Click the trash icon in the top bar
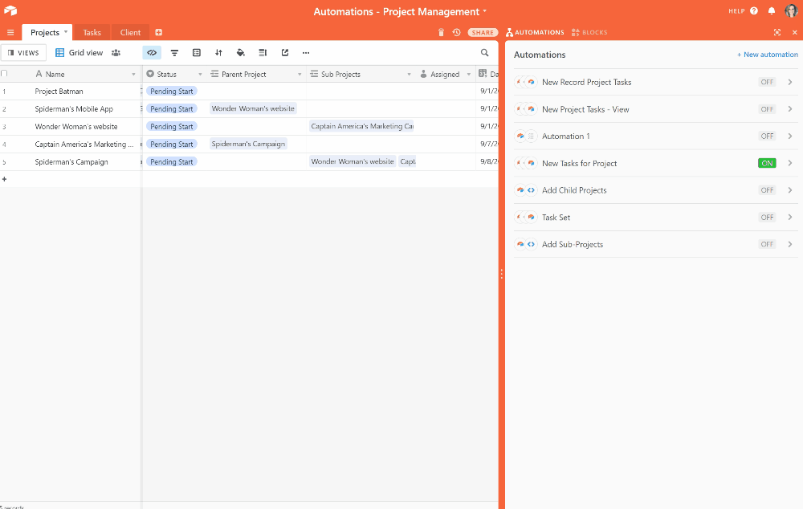The width and height of the screenshot is (803, 509). (441, 33)
